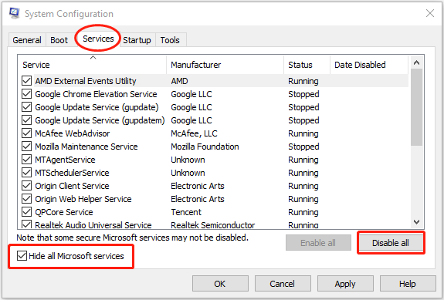Uncheck Mozilla Maintenance Service

(x=26, y=147)
